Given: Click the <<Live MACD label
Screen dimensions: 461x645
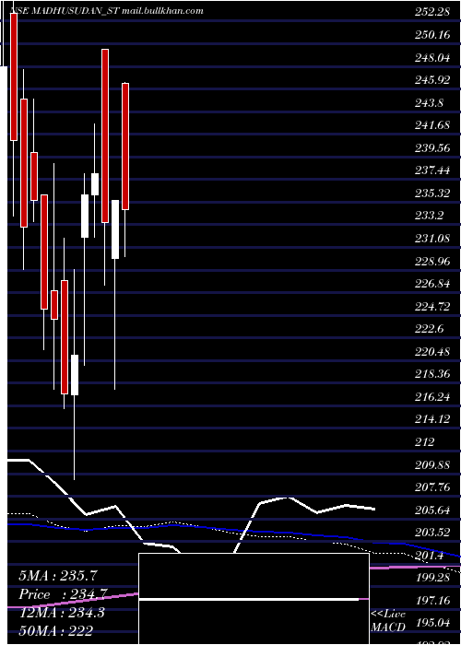Looking at the screenshot, I should pos(388,620).
